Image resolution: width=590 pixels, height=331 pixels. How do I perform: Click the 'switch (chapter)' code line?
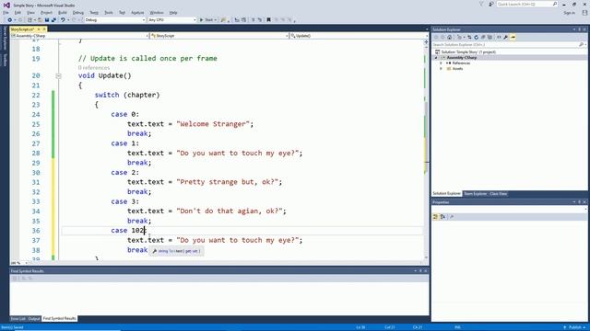pyautogui.click(x=127, y=95)
